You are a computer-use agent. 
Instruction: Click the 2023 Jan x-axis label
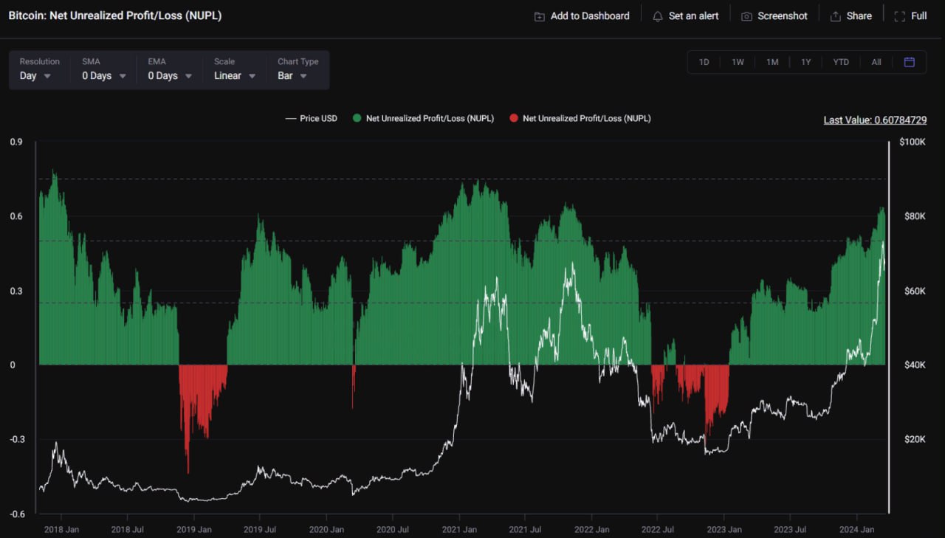[724, 529]
